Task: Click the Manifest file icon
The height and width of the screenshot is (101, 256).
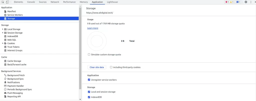Action: coord(5,12)
